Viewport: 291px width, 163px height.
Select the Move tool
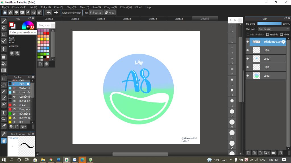(x=3, y=49)
